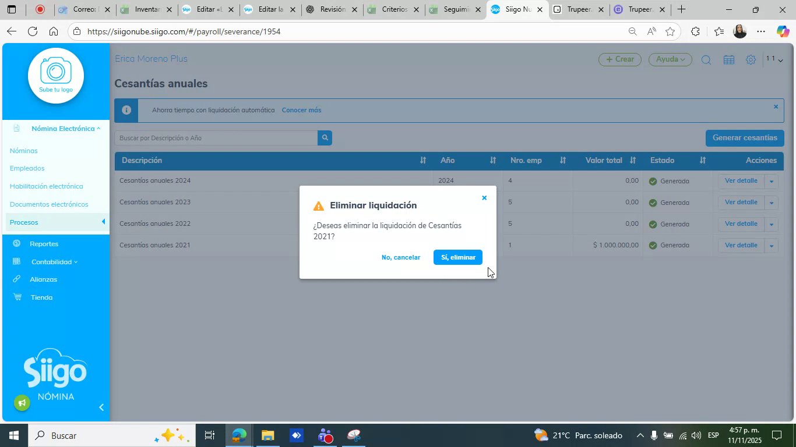796x447 pixels.
Task: Open the settings gear icon in header
Action: [751, 60]
